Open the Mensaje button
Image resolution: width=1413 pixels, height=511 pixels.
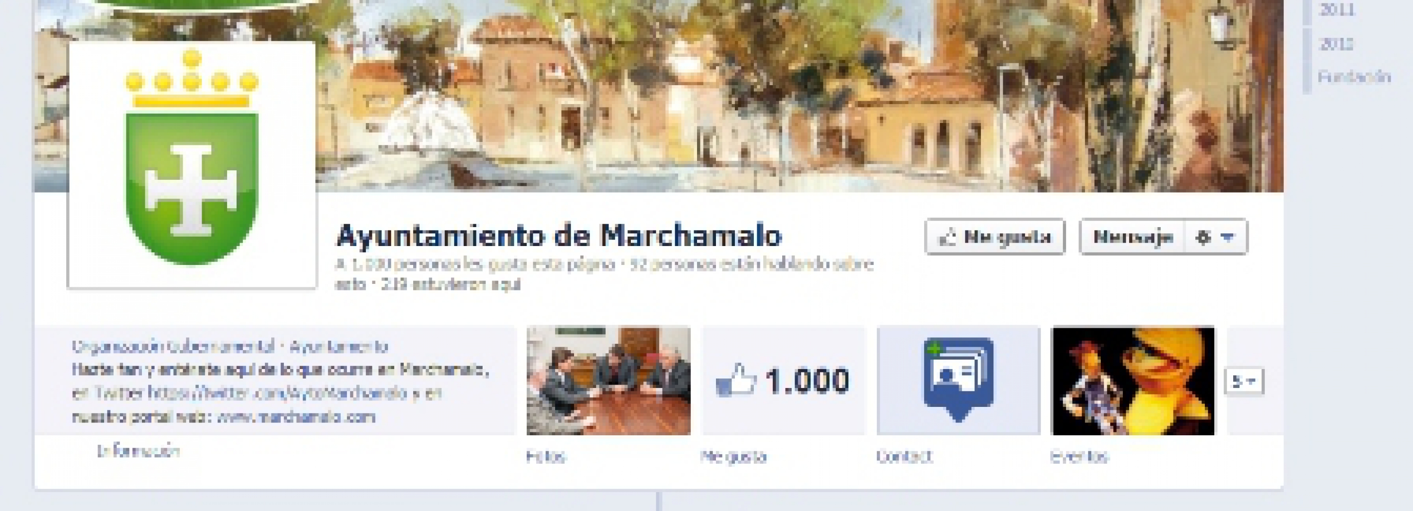[1132, 237]
